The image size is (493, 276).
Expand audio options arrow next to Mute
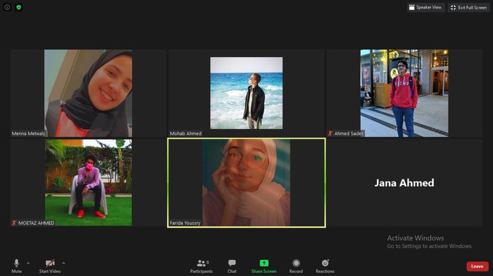pos(28,263)
